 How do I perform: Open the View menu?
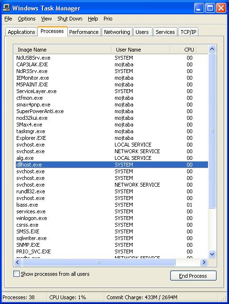tap(46, 19)
